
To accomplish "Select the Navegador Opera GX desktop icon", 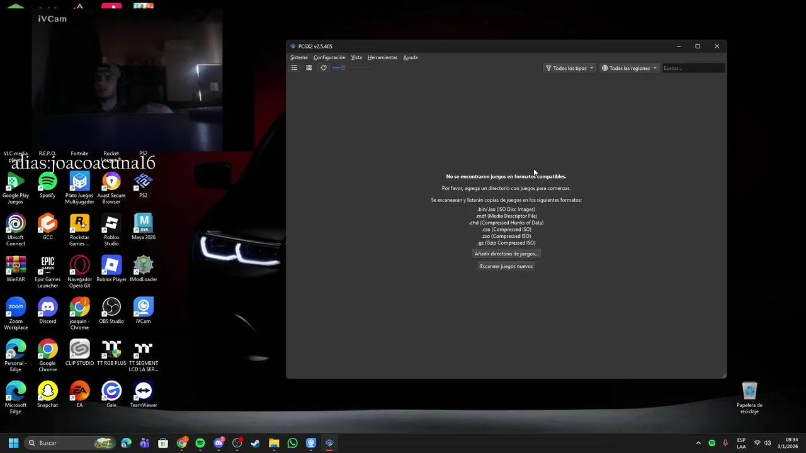I will (x=79, y=272).
